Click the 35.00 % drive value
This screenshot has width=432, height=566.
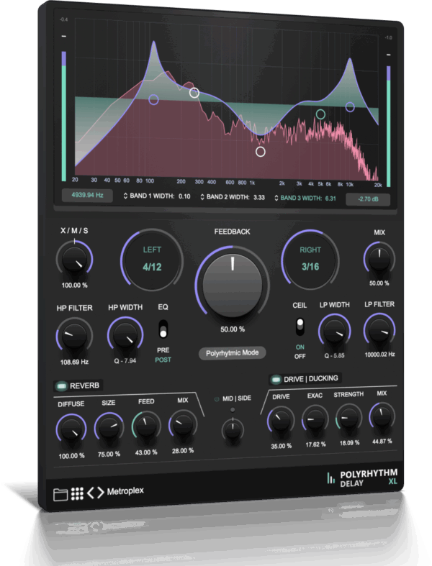click(282, 446)
